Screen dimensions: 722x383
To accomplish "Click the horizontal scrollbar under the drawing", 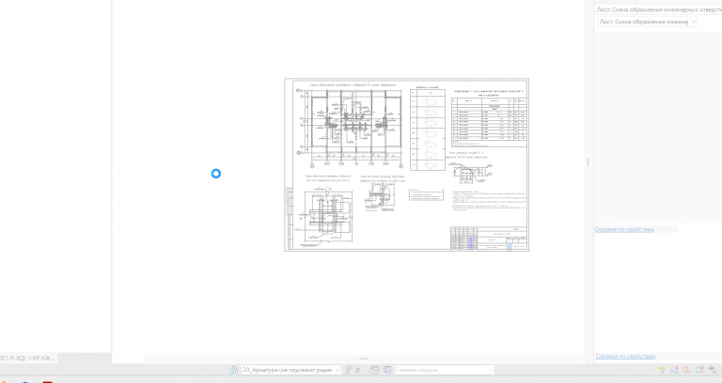I will click(364, 359).
